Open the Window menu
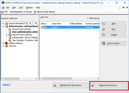Image resolution: width=129 pixels, height=93 pixels. click(x=29, y=8)
